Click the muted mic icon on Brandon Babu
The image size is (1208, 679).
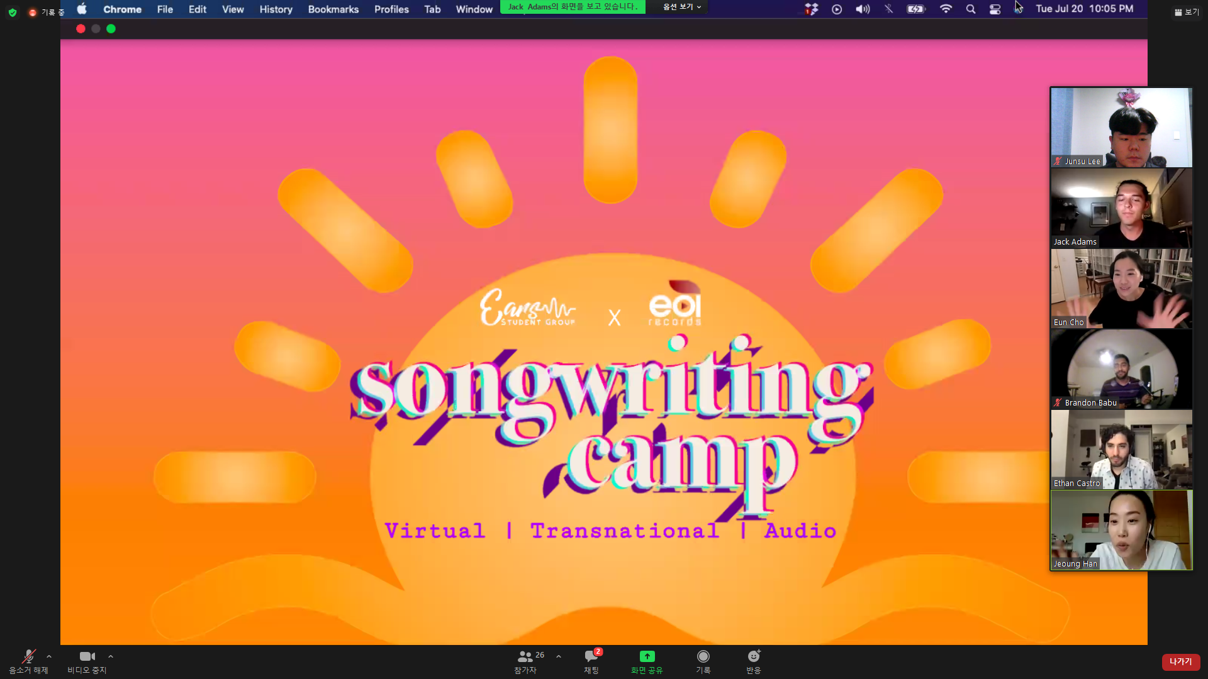pyautogui.click(x=1058, y=402)
